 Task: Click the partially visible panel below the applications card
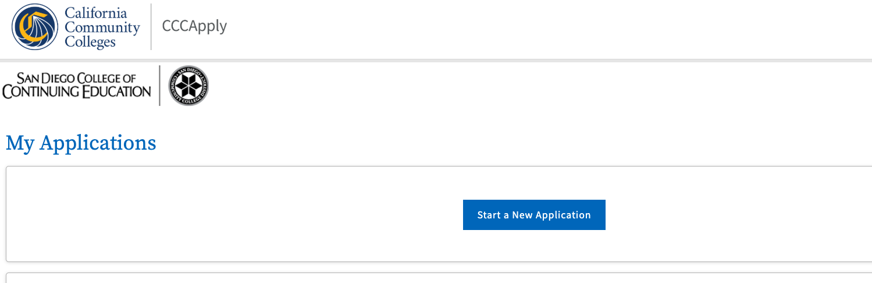(x=436, y=278)
